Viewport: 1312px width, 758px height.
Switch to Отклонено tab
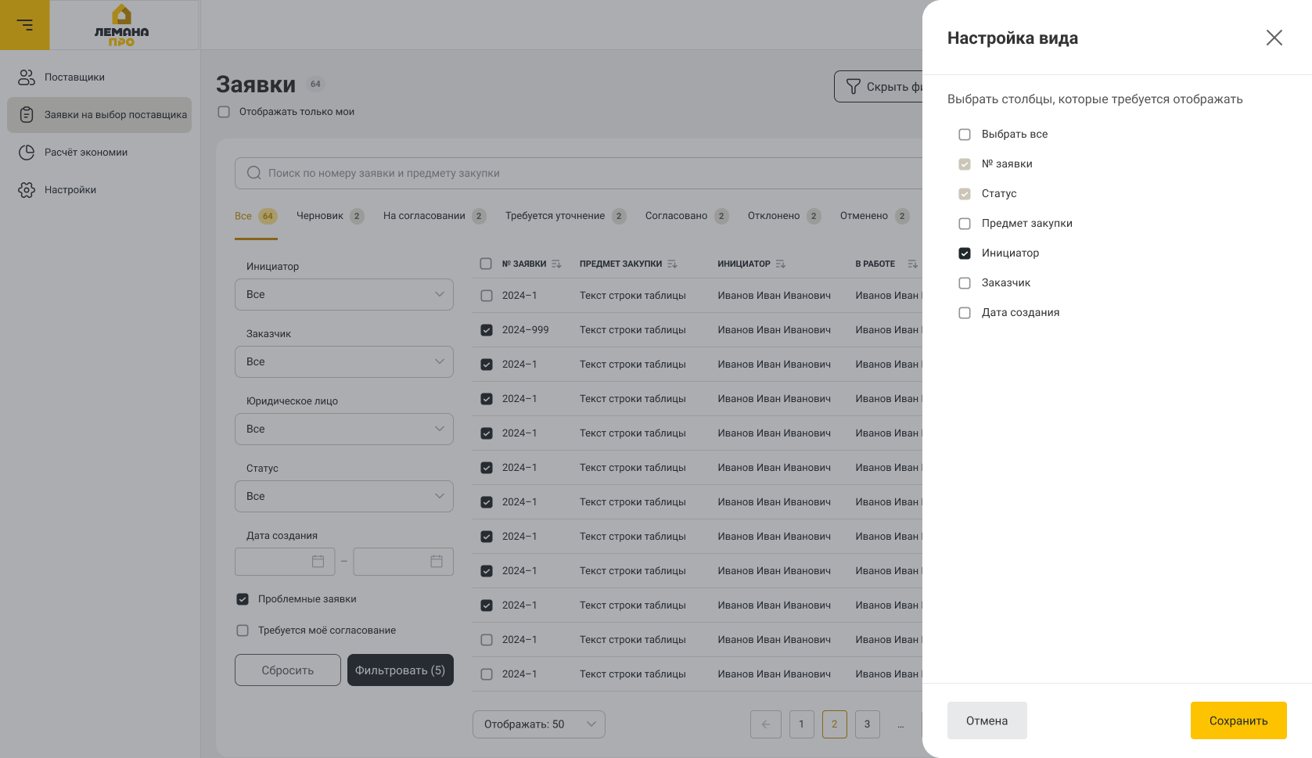tap(784, 216)
